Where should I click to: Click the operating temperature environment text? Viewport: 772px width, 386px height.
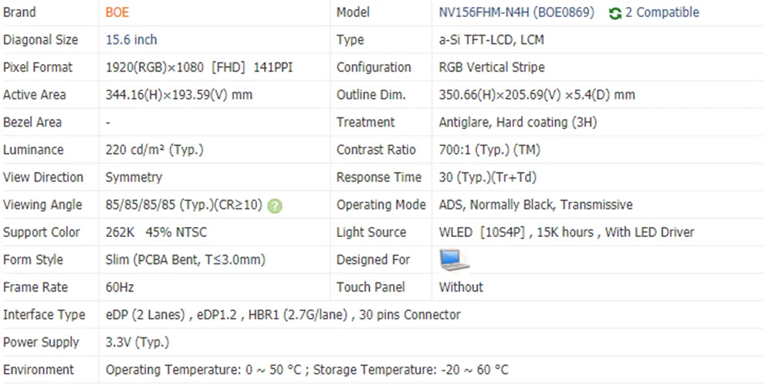[306, 370]
